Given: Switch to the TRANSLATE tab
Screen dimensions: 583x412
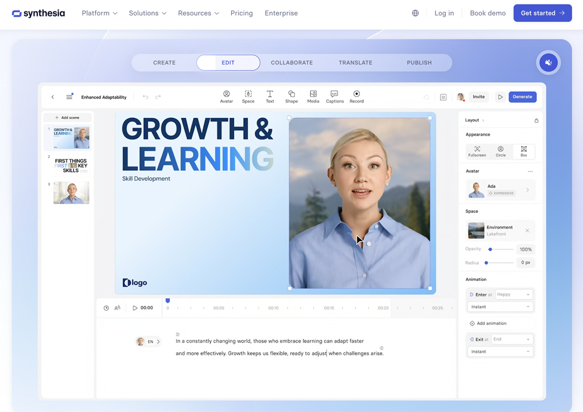Looking at the screenshot, I should [355, 63].
